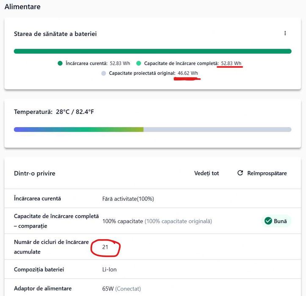
Task: Click the 100% capacitate comparison value
Action: 123,221
